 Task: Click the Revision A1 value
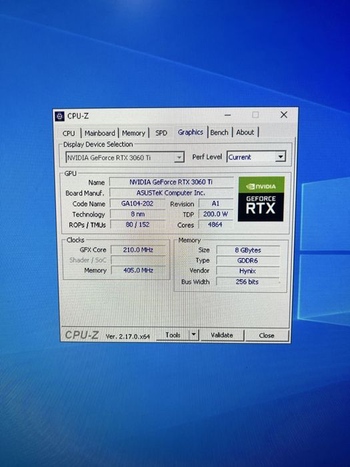tap(215, 203)
